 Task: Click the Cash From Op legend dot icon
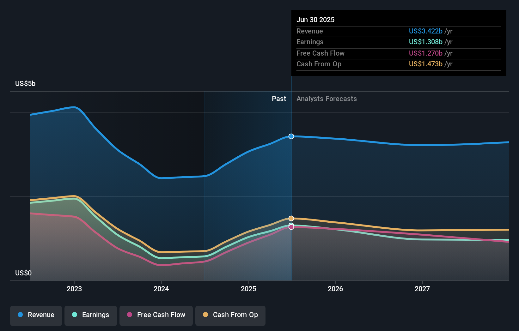[x=206, y=315]
